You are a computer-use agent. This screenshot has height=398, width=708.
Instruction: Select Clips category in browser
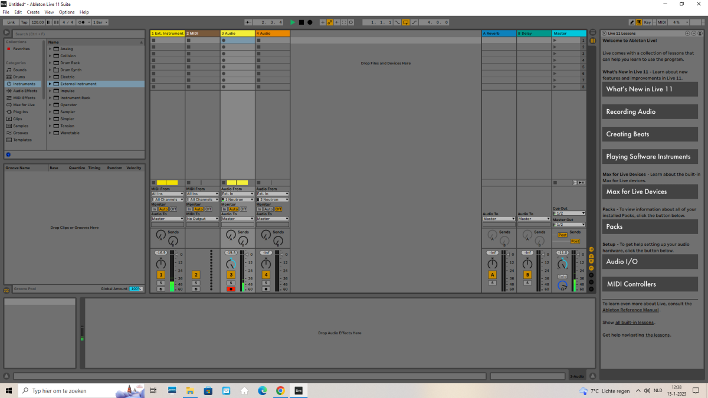[18, 119]
